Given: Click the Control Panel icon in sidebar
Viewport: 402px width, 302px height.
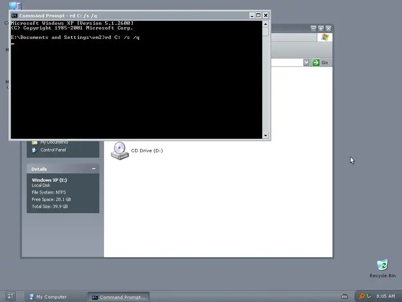Looking at the screenshot, I should tap(35, 150).
